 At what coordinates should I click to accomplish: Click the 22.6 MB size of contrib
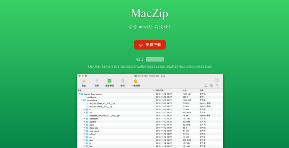click(x=187, y=122)
